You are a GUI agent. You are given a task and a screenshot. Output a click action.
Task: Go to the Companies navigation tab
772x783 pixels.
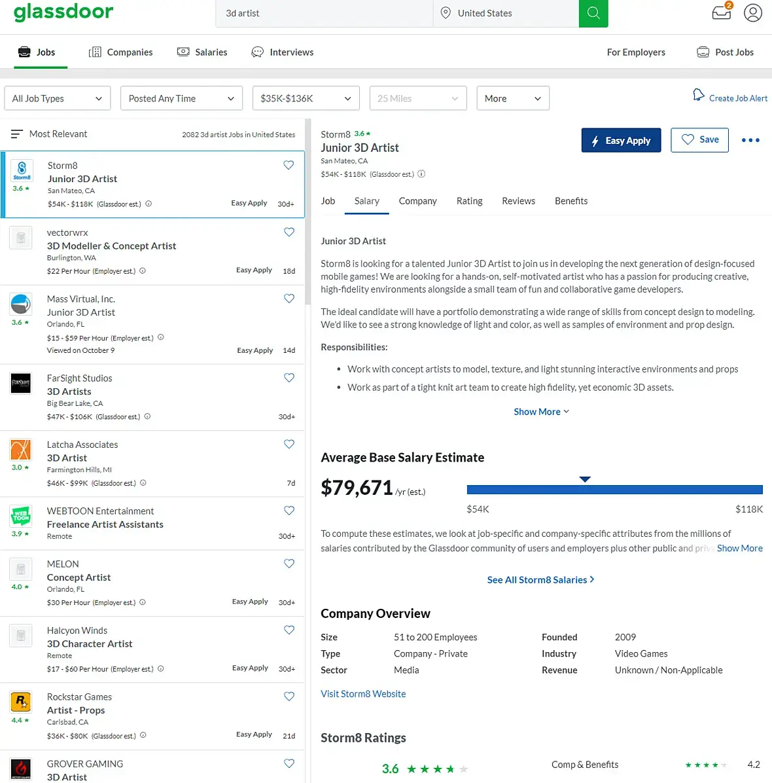121,52
